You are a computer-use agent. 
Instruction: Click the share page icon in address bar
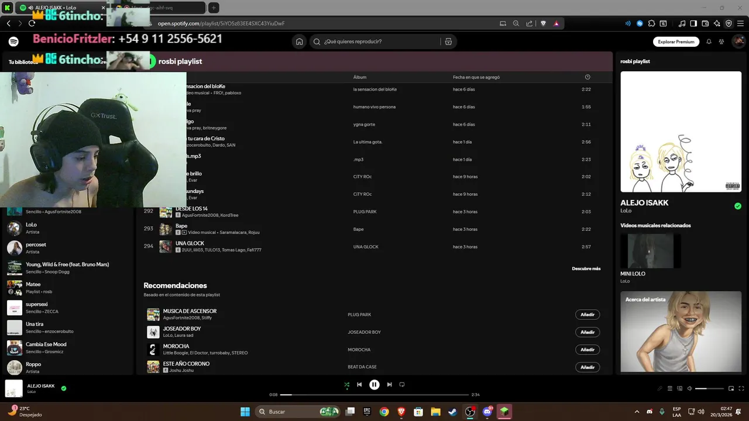529,23
